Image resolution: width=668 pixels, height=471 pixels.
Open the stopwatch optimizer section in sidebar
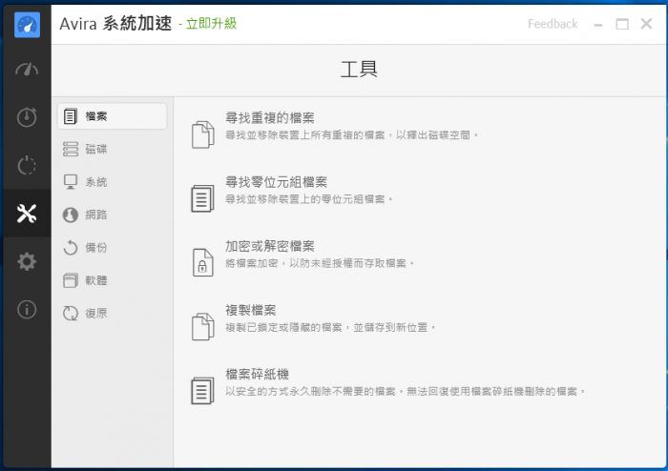[x=27, y=117]
